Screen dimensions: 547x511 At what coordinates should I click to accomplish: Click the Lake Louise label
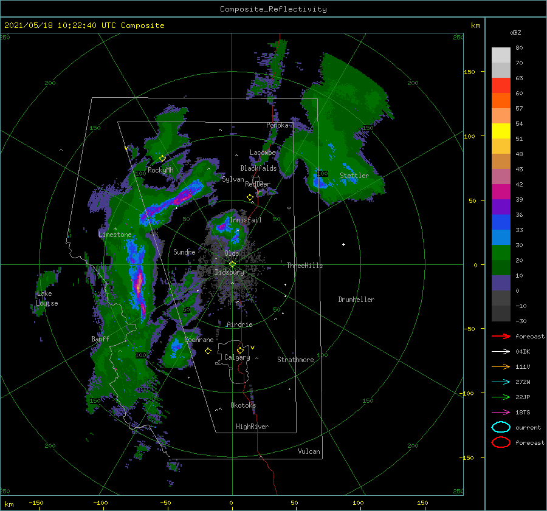point(47,298)
